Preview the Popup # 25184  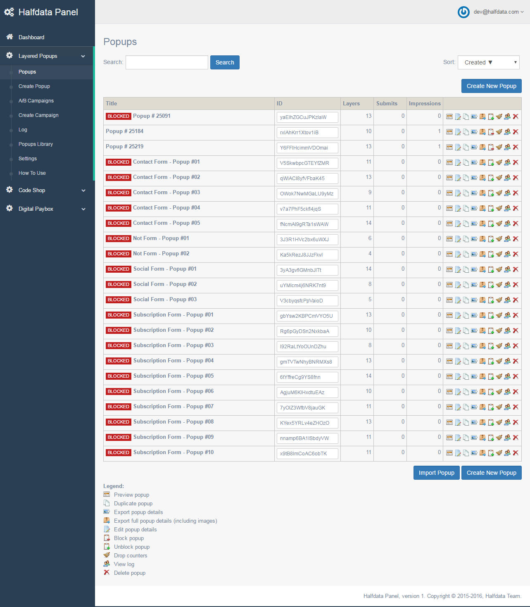coord(449,132)
